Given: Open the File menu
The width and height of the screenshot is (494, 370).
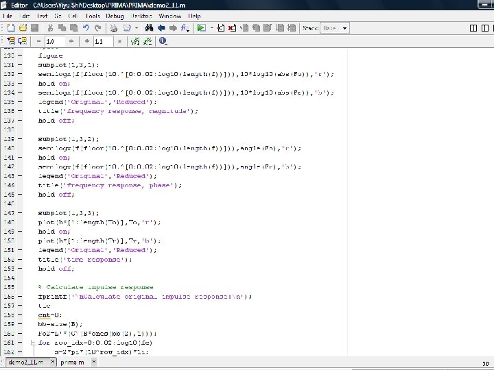Looking at the screenshot, I should click(8, 16).
